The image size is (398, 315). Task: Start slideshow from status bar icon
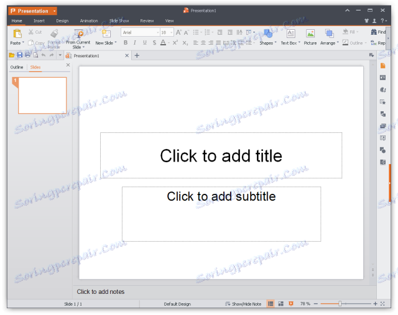[x=291, y=304]
